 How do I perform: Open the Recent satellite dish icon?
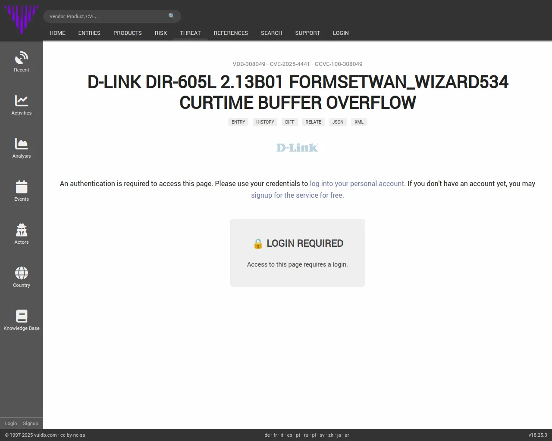pyautogui.click(x=22, y=58)
